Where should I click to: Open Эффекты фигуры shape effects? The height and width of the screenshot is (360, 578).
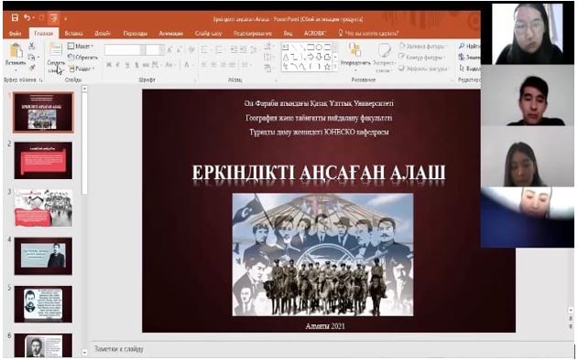423,69
